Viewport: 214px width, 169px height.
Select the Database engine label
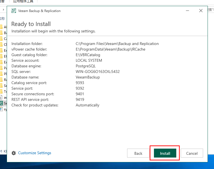(26, 66)
